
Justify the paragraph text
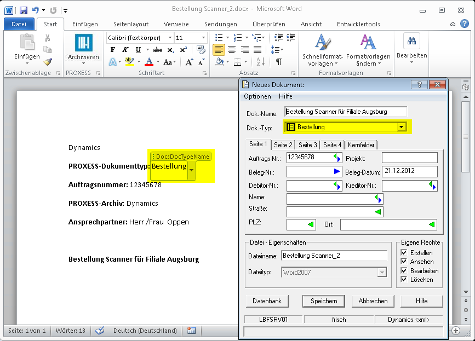click(x=257, y=50)
